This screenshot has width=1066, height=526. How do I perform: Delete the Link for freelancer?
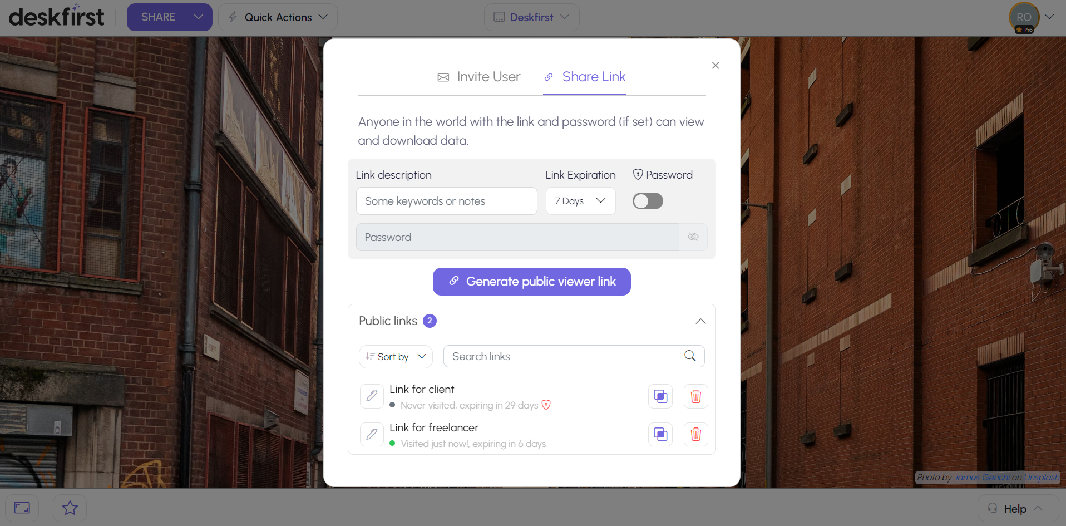pos(695,434)
